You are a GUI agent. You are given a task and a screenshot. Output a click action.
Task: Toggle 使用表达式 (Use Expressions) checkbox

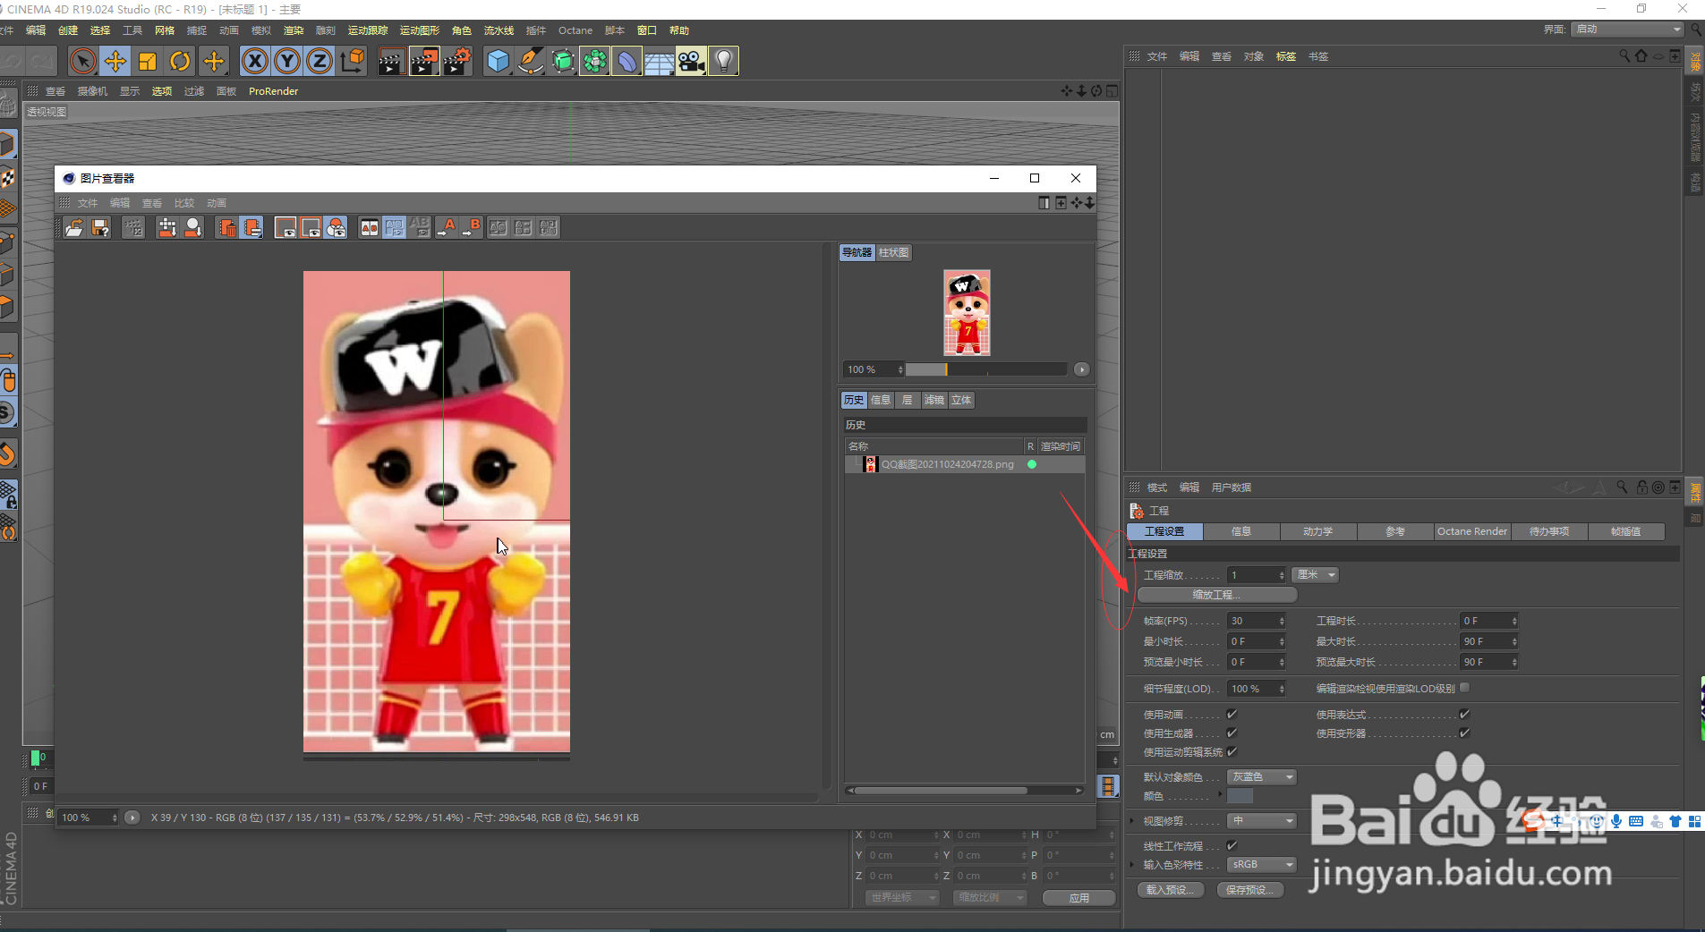1464,714
